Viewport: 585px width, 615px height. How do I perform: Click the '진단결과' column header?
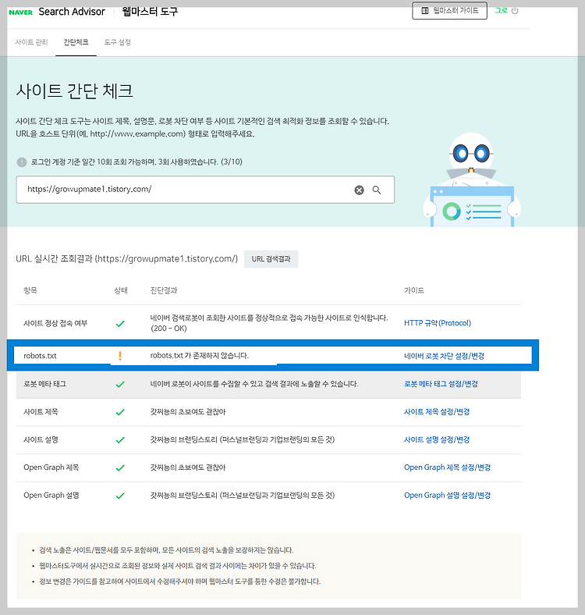tap(164, 290)
